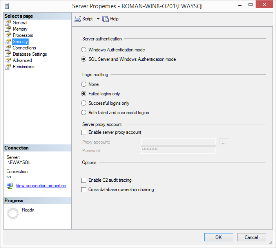The width and height of the screenshot is (276, 248).
Task: Select Both failed and successful logins
Action: coord(84,113)
